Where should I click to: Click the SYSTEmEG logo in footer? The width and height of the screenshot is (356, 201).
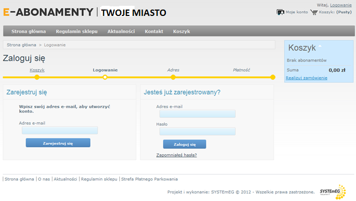[x=333, y=192]
